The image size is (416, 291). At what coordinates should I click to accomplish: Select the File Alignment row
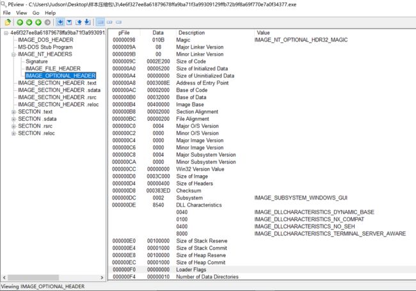click(x=261, y=119)
